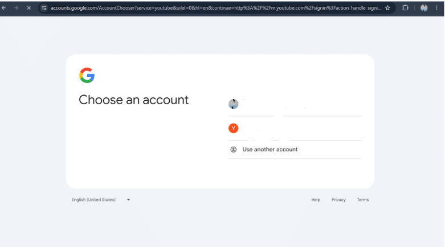
Task: Select the account with orange Y avatar
Action: point(295,128)
